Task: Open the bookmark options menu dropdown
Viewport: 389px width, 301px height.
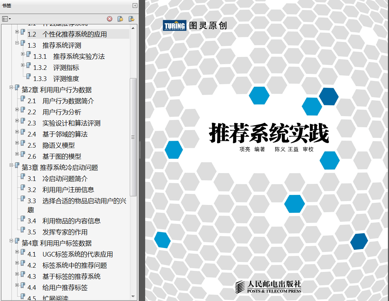Action: click(6, 19)
